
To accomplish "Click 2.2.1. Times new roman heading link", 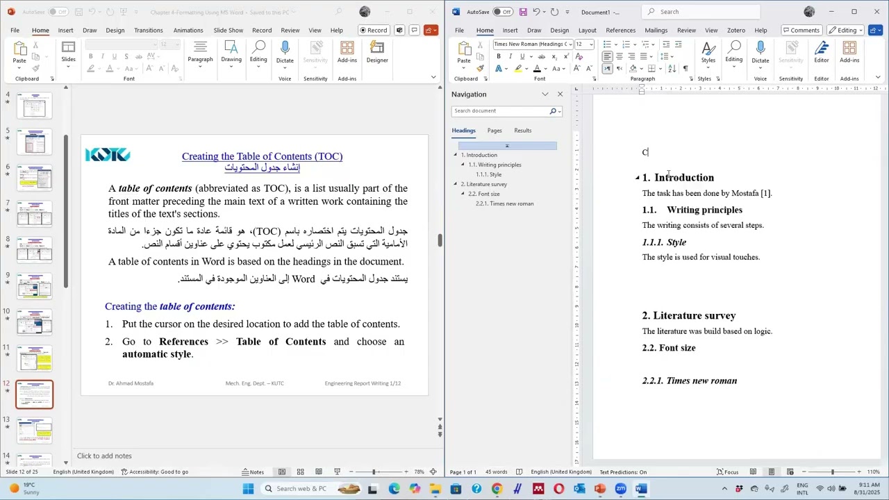I will pos(505,203).
